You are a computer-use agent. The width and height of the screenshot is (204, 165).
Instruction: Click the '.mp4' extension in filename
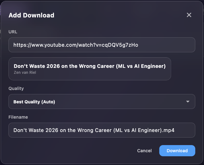point(168,130)
